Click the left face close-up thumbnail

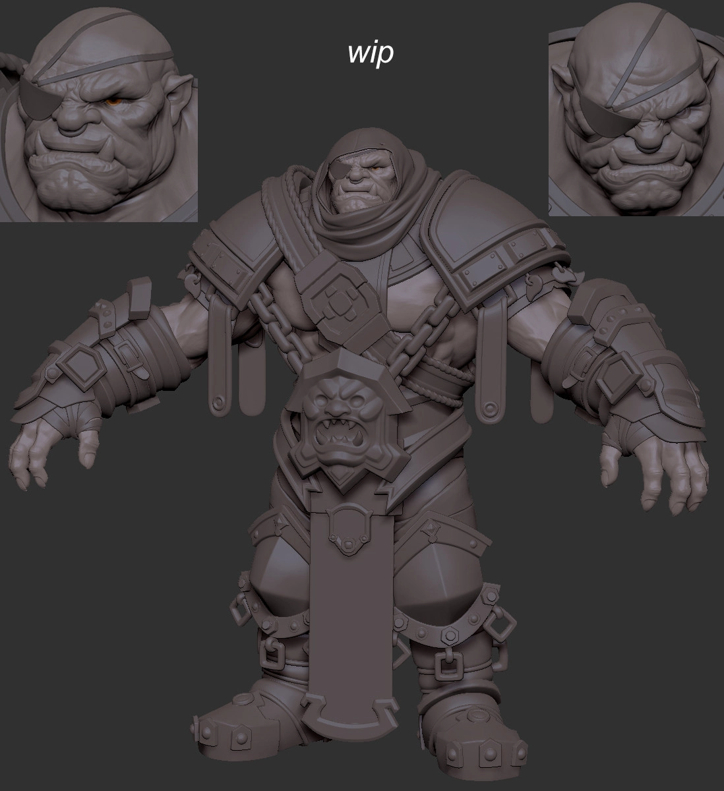pyautogui.click(x=99, y=111)
